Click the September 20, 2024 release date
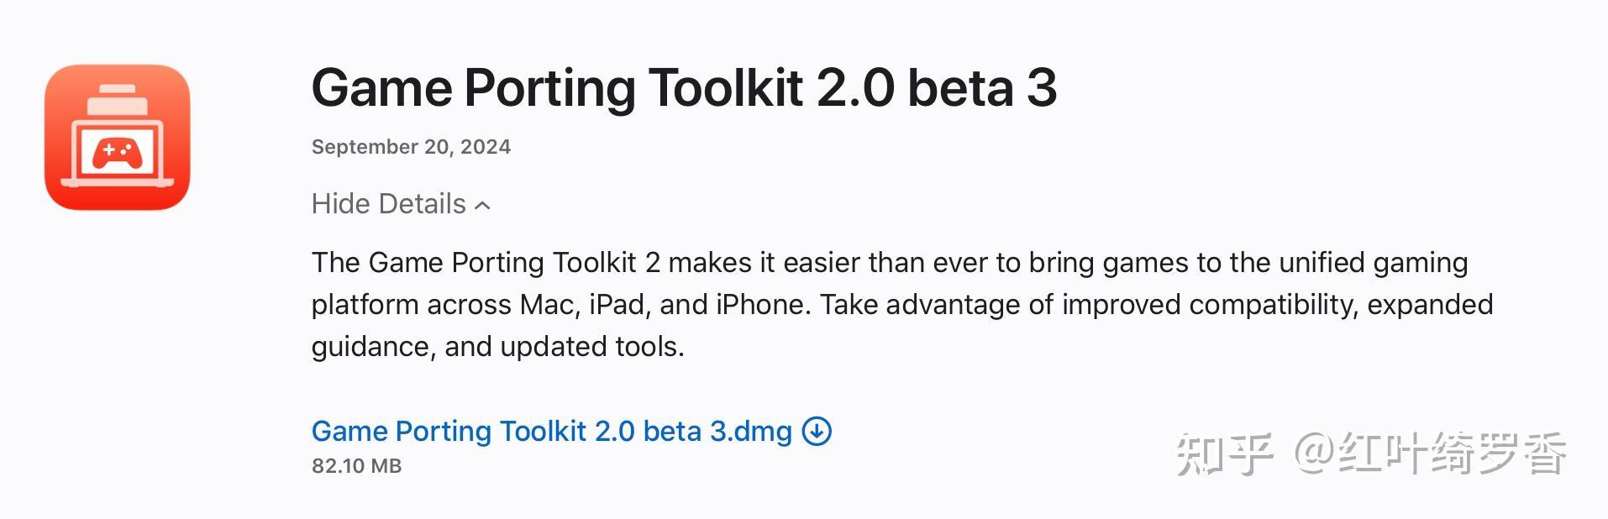This screenshot has height=519, width=1608. point(411,147)
